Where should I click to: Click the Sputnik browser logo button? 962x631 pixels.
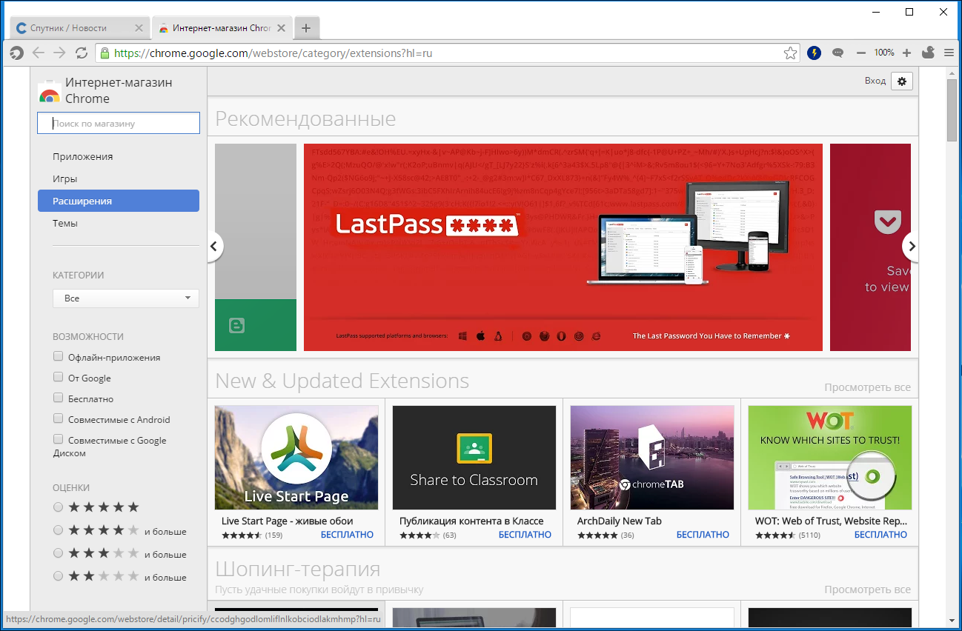pyautogui.click(x=16, y=53)
